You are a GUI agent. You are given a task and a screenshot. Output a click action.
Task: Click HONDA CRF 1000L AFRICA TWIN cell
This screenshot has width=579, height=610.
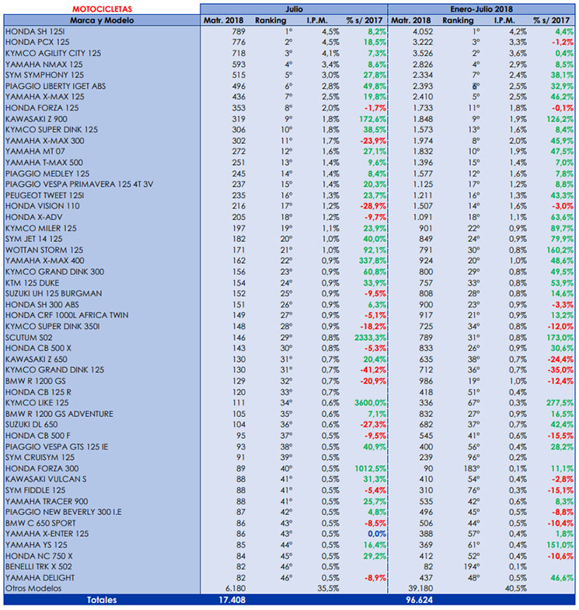[x=67, y=315]
